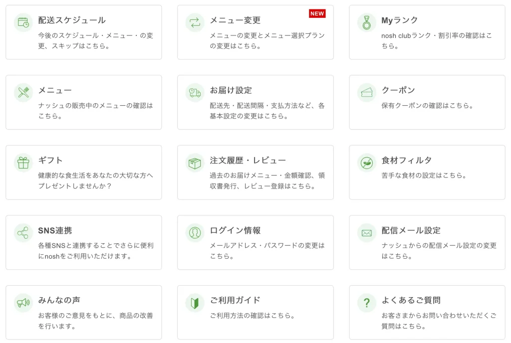Click the calendar icon for 配送スケジュール
511x343 pixels.
23,22
